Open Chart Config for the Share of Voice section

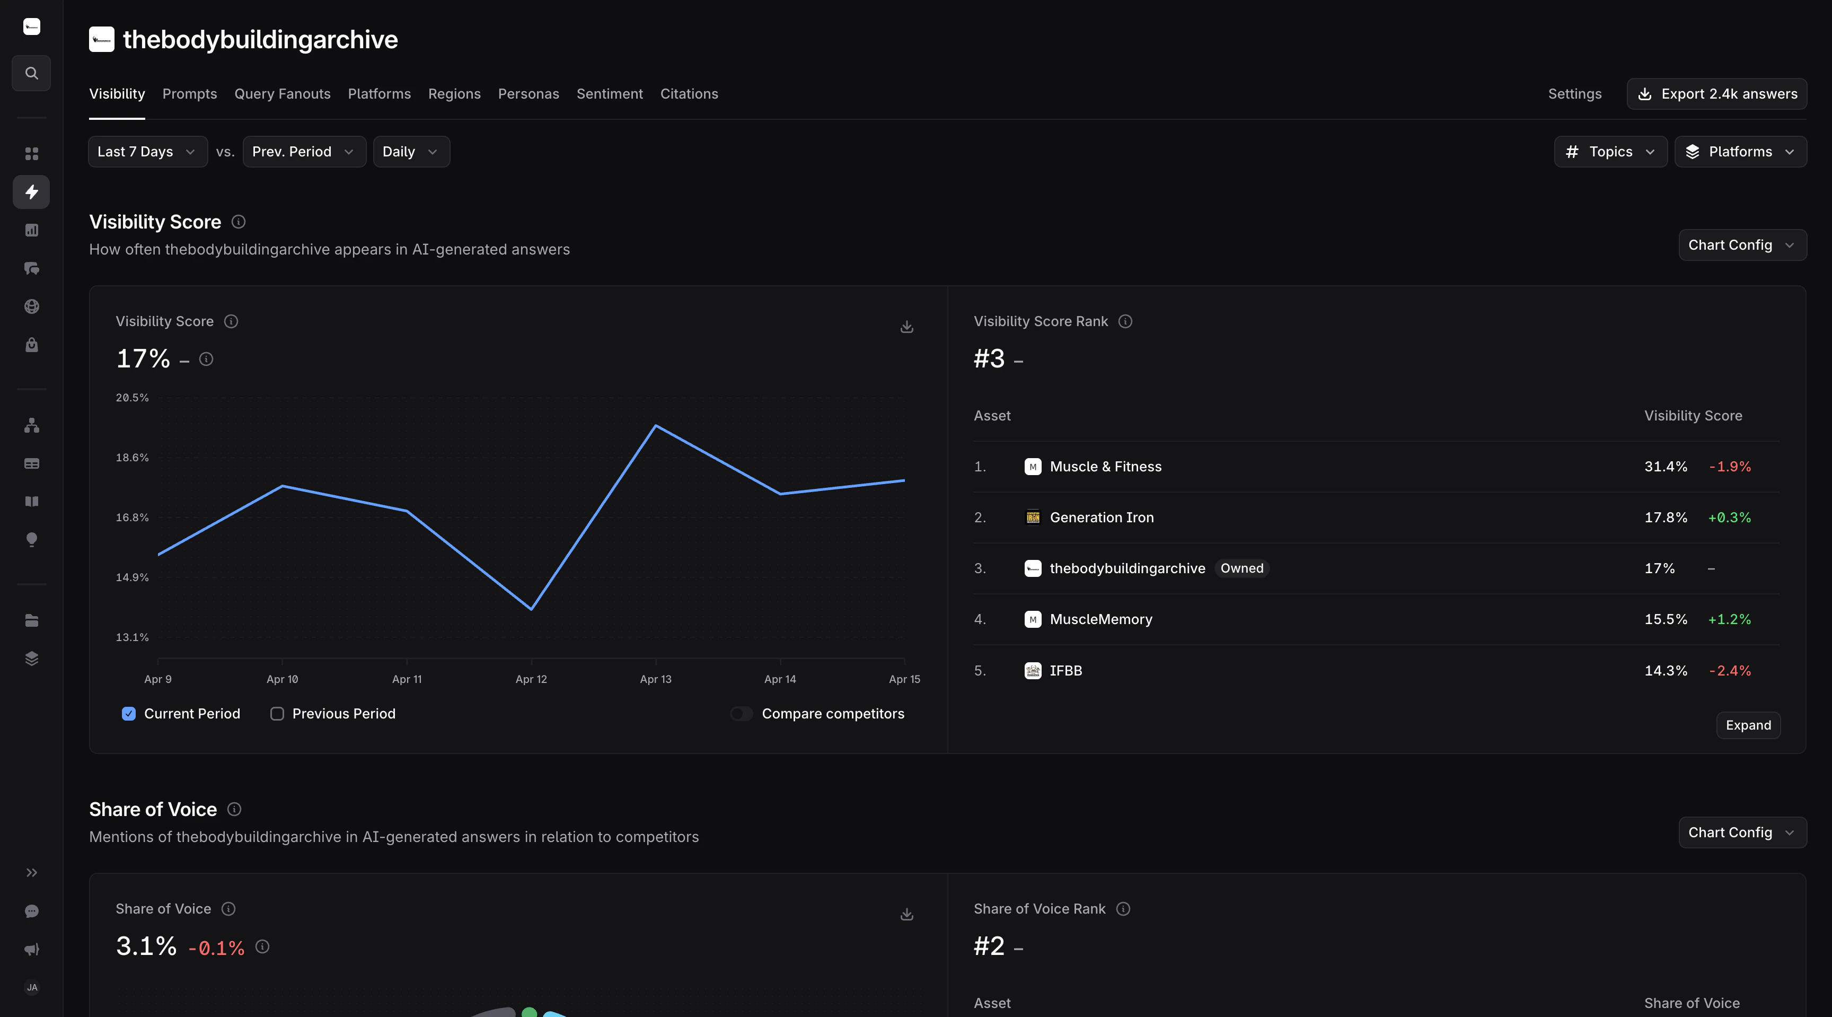pyautogui.click(x=1742, y=832)
